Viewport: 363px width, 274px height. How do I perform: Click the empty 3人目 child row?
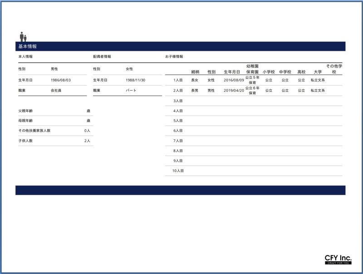[x=254, y=101]
